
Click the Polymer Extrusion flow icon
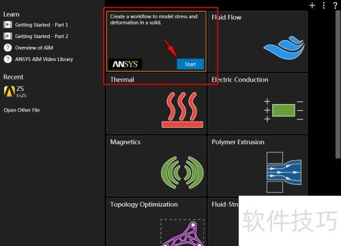284,173
